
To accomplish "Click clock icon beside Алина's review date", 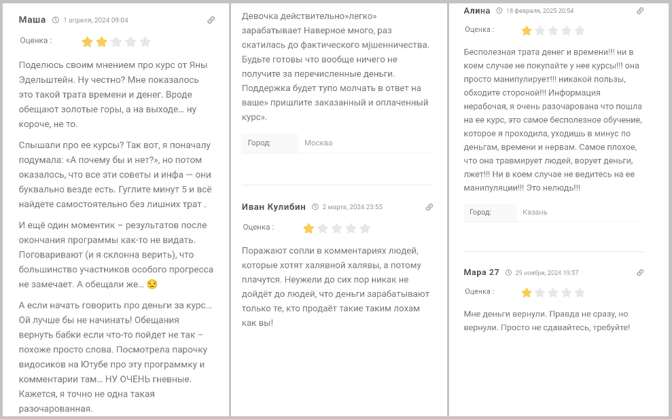I will click(499, 11).
